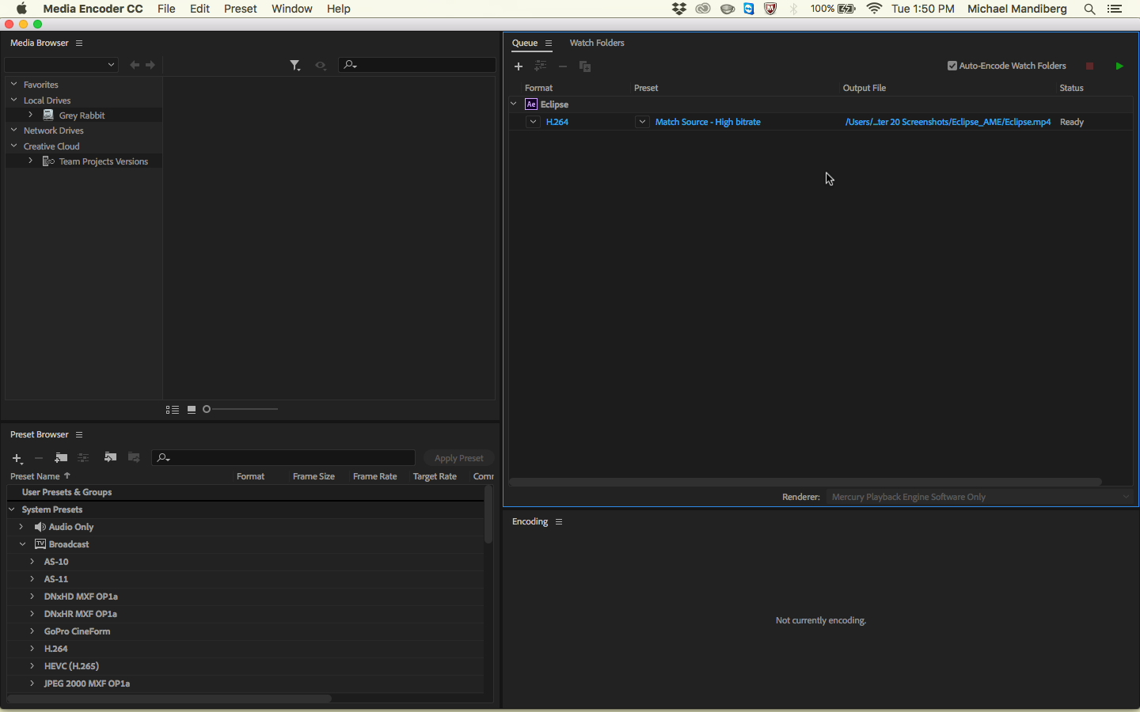Open the Renderer dropdown menu

(978, 497)
